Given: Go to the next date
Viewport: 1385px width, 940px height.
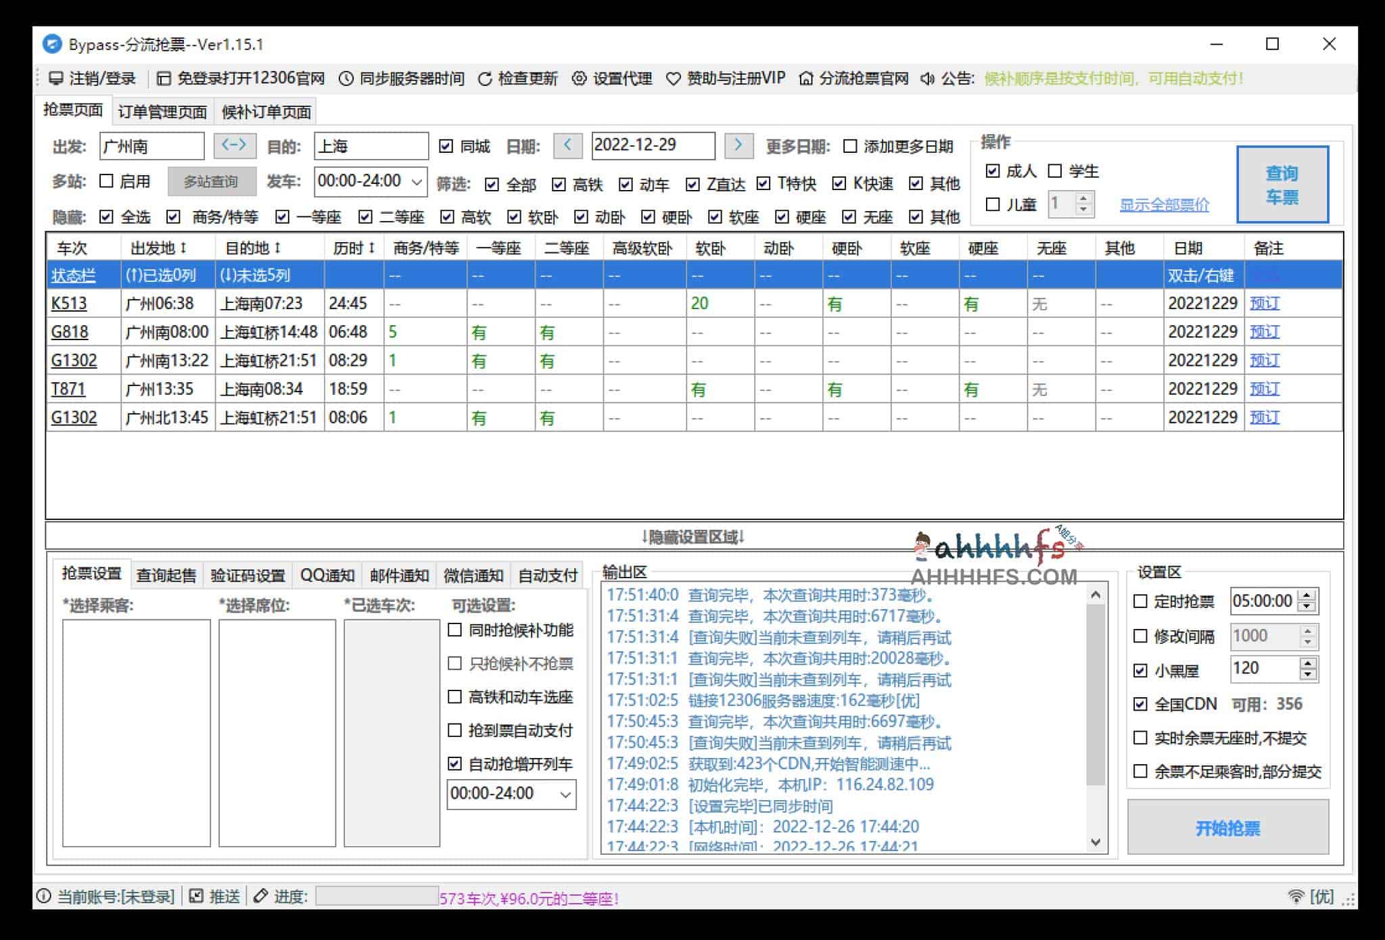Looking at the screenshot, I should click(x=738, y=145).
